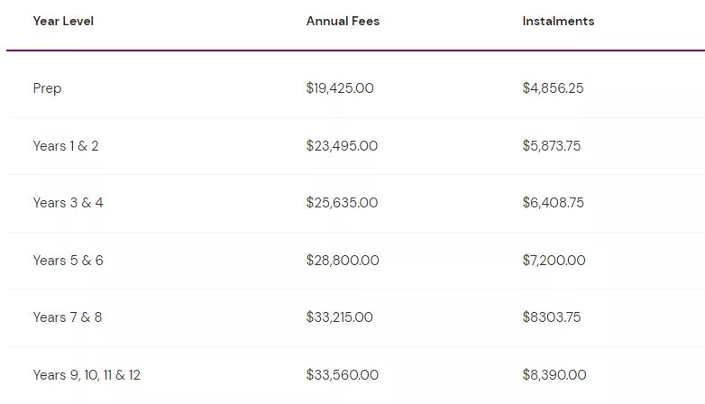Click the Instalments column header
This screenshot has width=705, height=404.
coord(558,21)
